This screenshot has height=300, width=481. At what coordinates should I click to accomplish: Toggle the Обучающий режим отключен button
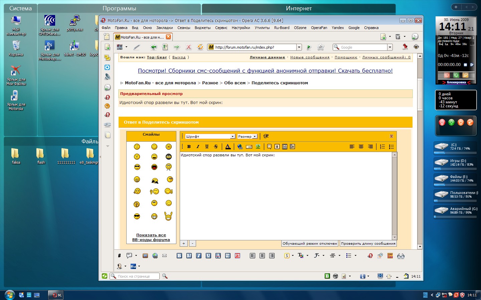(x=310, y=243)
